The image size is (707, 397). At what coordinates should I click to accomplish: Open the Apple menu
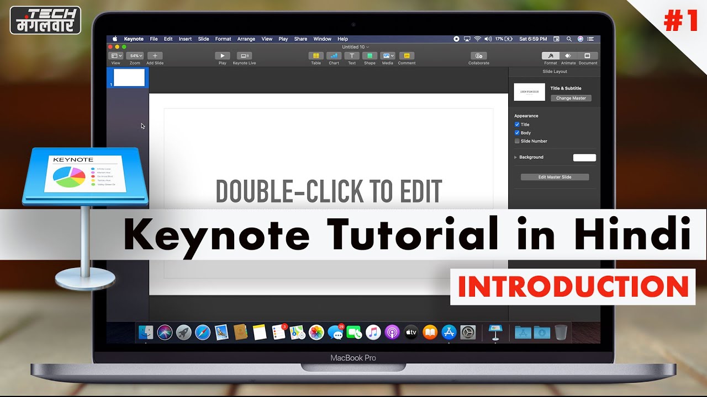(115, 39)
